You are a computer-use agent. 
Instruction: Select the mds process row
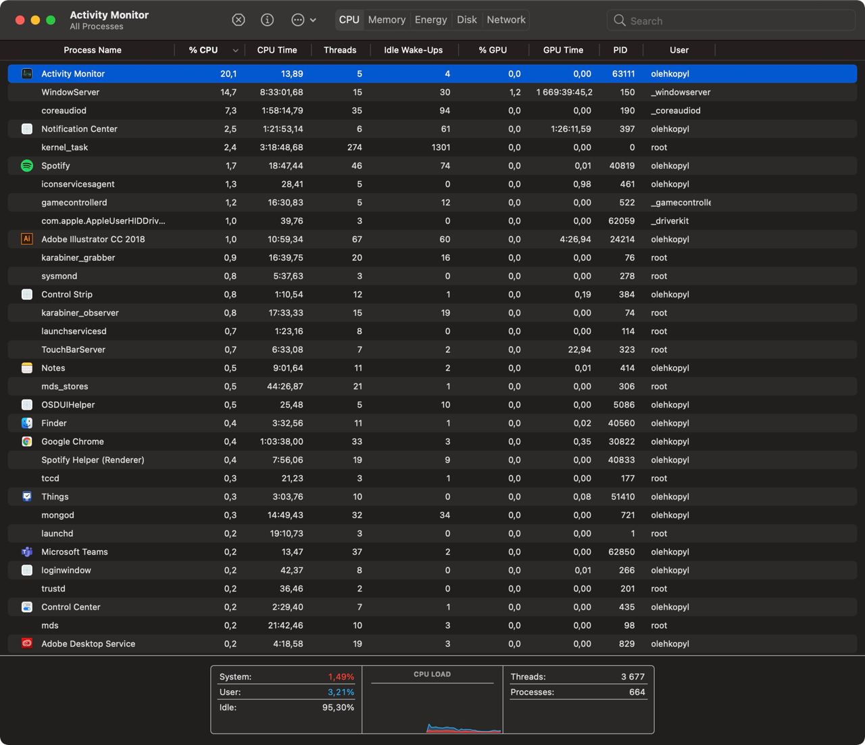[432, 625]
